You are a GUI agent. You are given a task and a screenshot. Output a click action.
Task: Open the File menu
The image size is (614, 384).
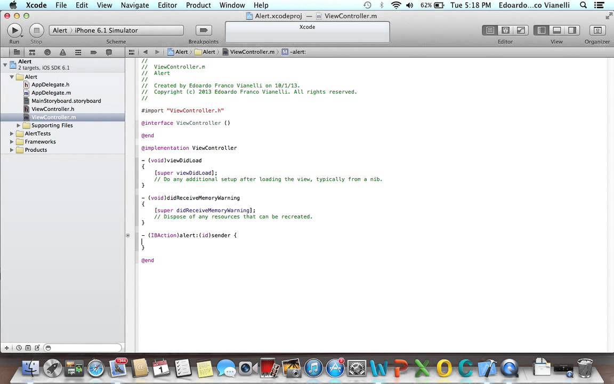pyautogui.click(x=61, y=5)
